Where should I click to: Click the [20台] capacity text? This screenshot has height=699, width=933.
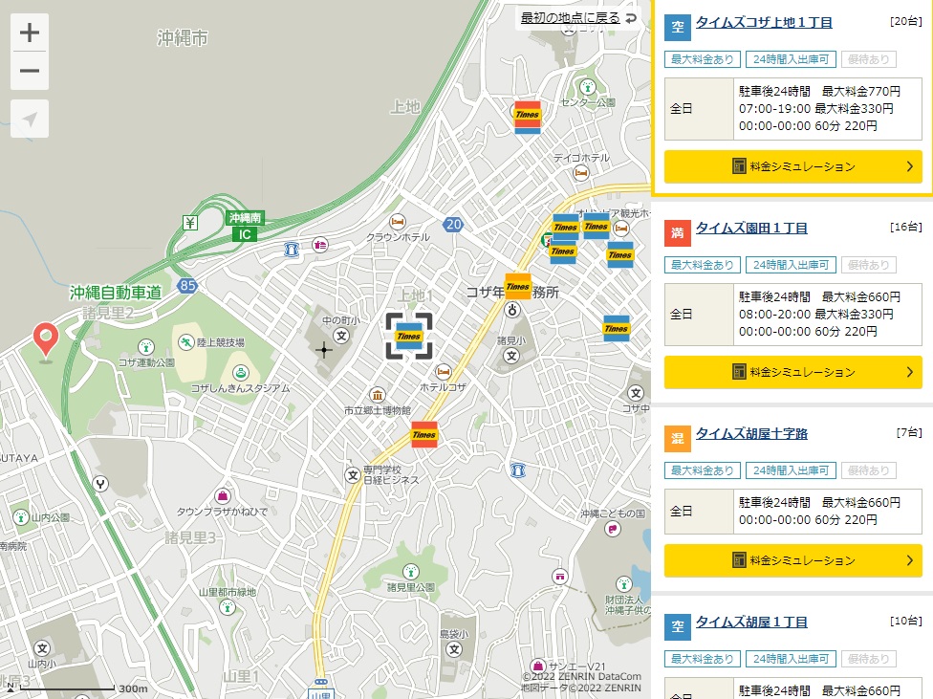905,21
